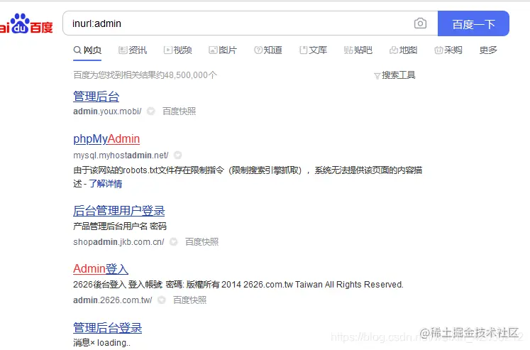The width and height of the screenshot is (530, 350).
Task: Click the 产品管理后台用户名 密码 description
Action: pyautogui.click(x=120, y=226)
